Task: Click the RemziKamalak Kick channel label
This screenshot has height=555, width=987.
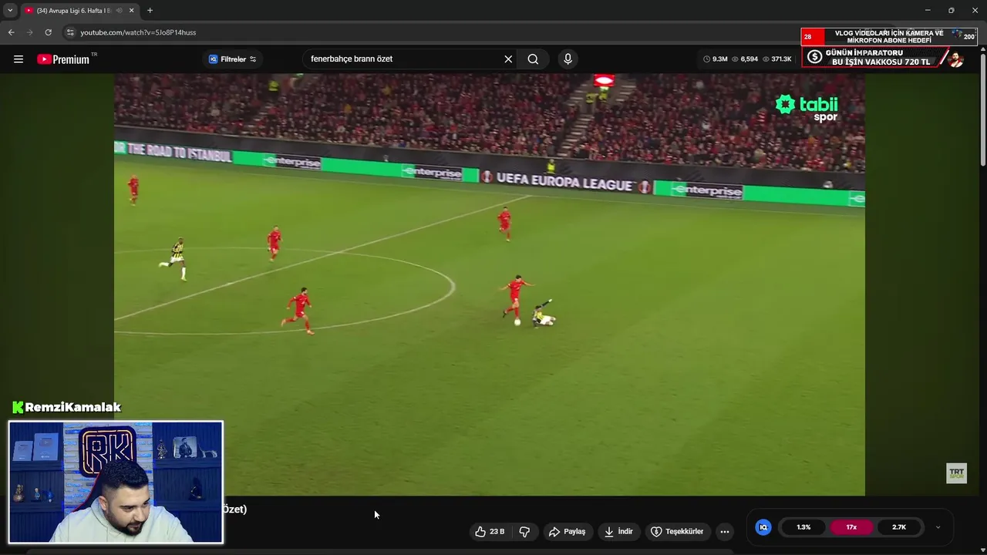Action: coord(67,407)
